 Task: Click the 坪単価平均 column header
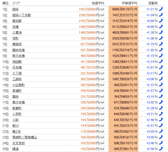(129, 3)
